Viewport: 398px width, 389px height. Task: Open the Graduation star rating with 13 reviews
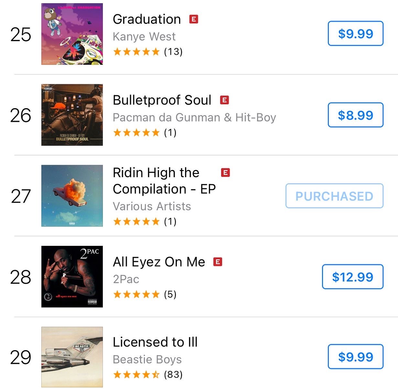pos(148,51)
